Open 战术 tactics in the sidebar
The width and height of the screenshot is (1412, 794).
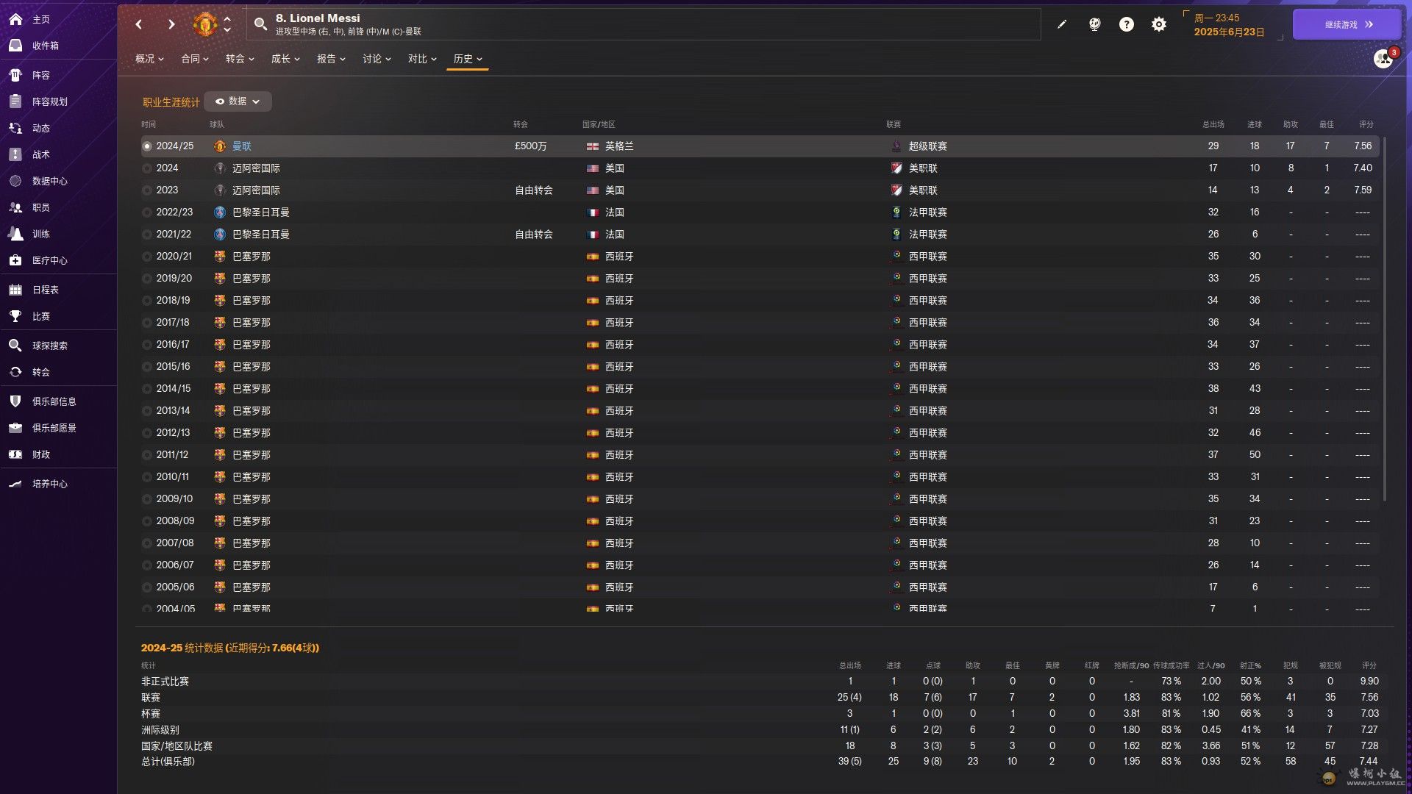[40, 154]
